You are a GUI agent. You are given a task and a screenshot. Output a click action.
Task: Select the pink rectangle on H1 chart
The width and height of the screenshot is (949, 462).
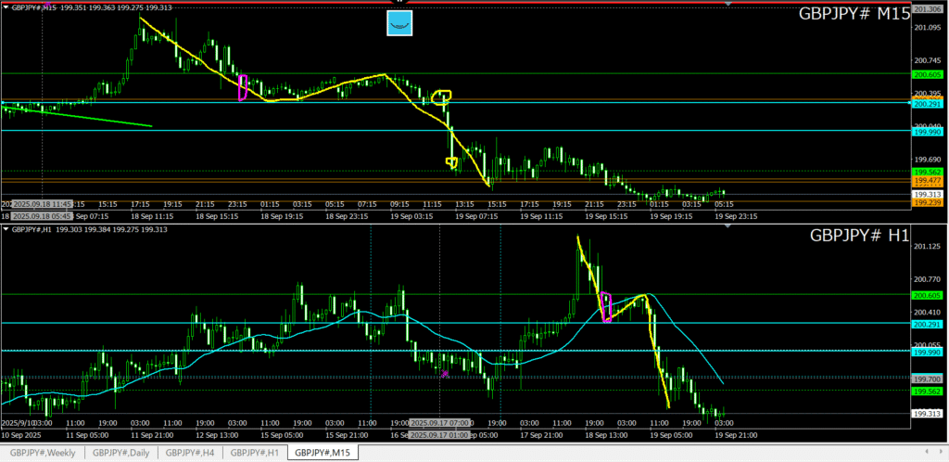tap(606, 307)
